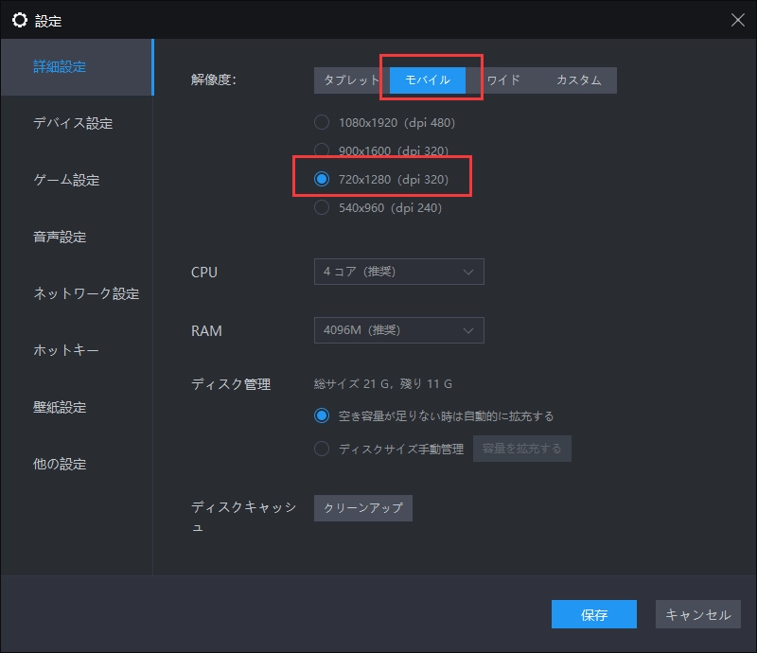Enable manual disk size management option
757x653 pixels.
tap(322, 448)
